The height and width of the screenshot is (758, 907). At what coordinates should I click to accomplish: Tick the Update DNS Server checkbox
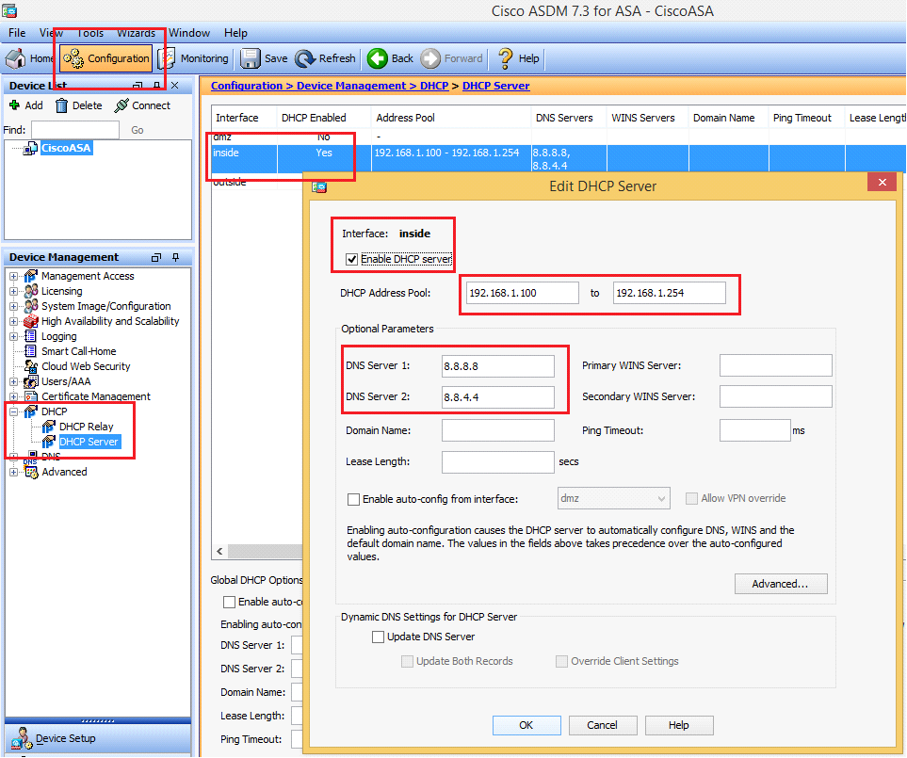(378, 637)
